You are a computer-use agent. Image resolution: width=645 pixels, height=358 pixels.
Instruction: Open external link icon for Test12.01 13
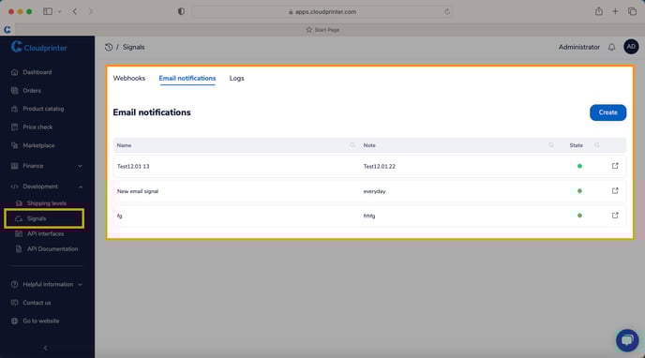coord(615,166)
